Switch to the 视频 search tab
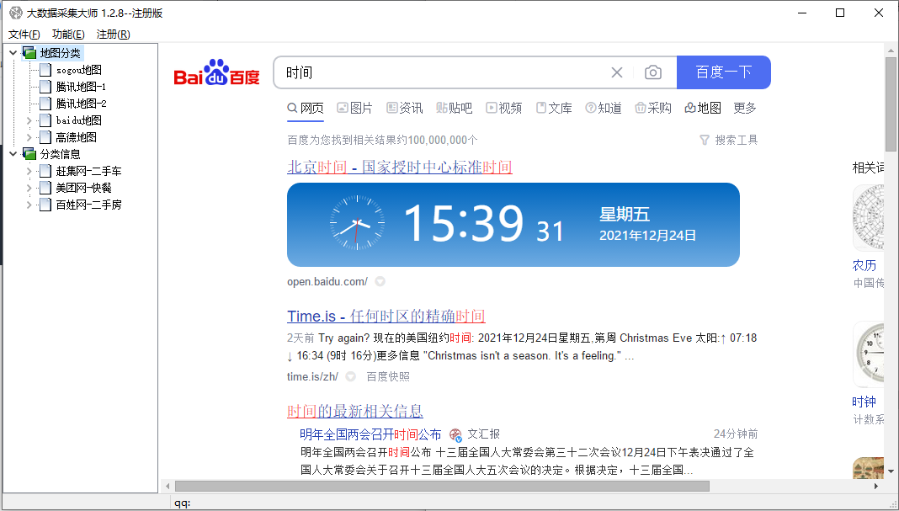The image size is (899, 511). click(x=503, y=108)
